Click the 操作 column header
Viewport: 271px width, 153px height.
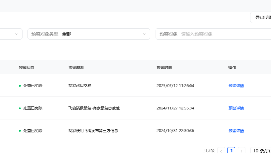point(232,67)
